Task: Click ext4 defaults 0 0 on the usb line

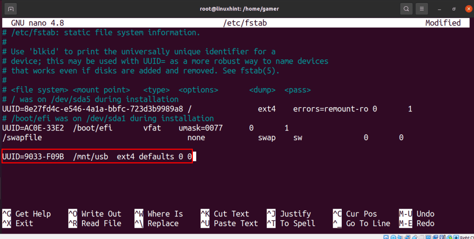Action: pyautogui.click(x=154, y=157)
